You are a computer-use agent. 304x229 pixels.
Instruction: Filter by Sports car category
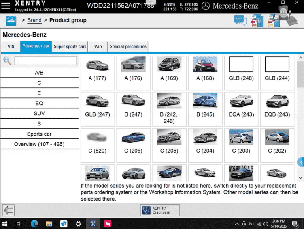pyautogui.click(x=39, y=134)
